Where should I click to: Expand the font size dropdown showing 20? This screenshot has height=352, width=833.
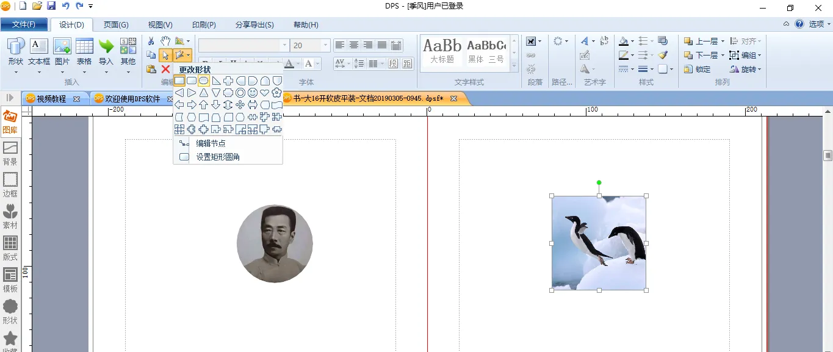pyautogui.click(x=325, y=45)
